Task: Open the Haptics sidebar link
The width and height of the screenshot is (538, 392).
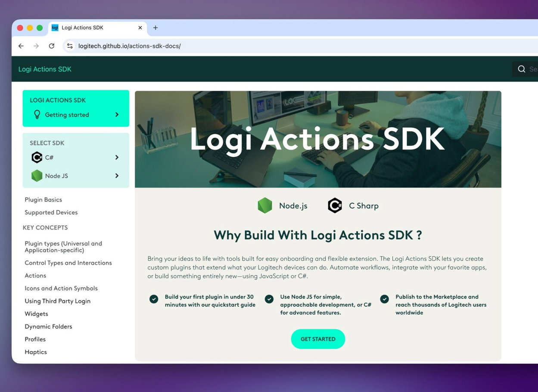Action: pyautogui.click(x=36, y=352)
